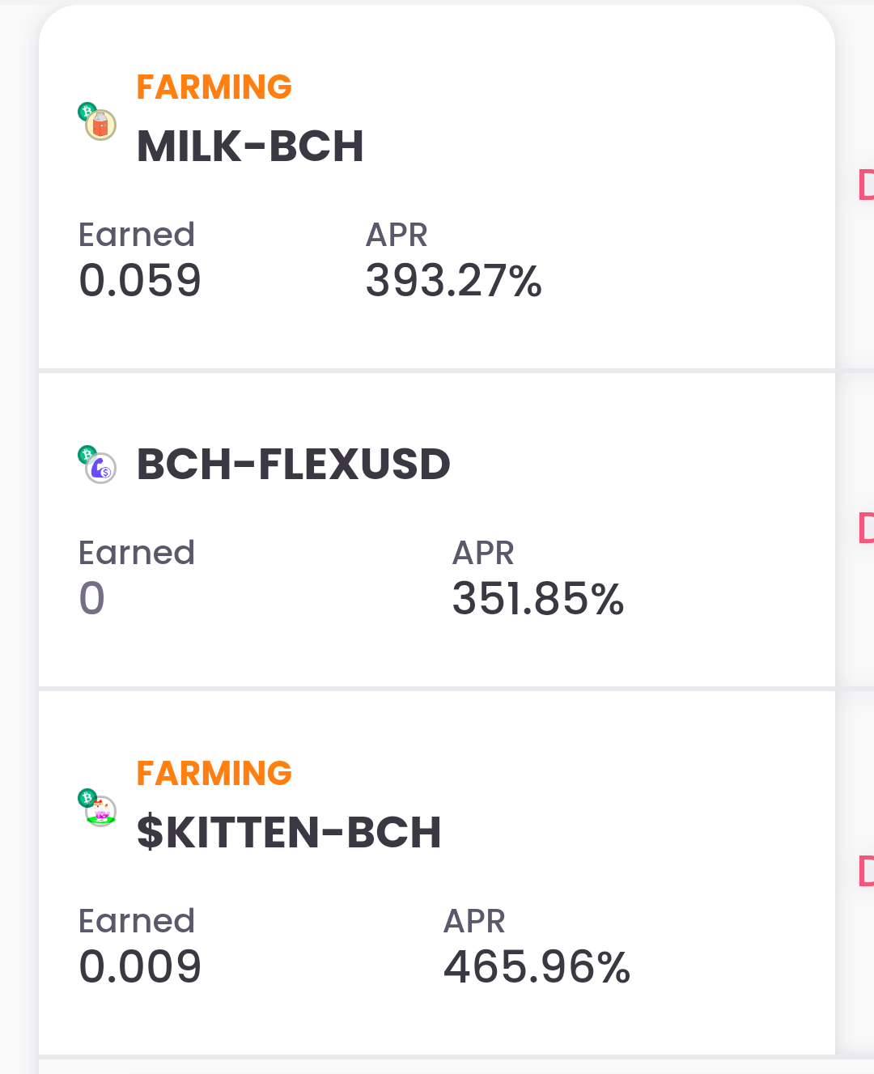Open the BCH-FLEXUSD farm title
Screen dimensions: 874x1074
click(x=293, y=465)
